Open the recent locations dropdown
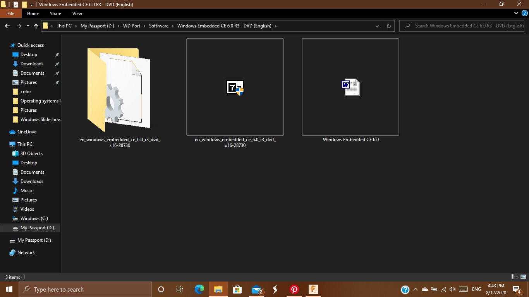This screenshot has height=297, width=529. pos(28,26)
